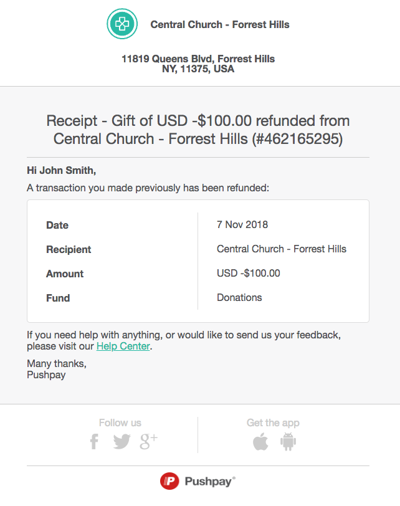
Task: Click the 'Many thanks, Pushpay' sign-off
Action: [57, 369]
